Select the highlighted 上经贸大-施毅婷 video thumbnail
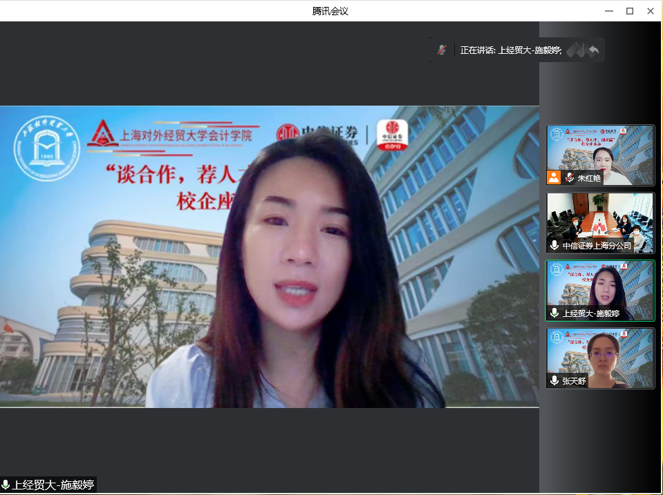663x495 pixels. coord(600,287)
